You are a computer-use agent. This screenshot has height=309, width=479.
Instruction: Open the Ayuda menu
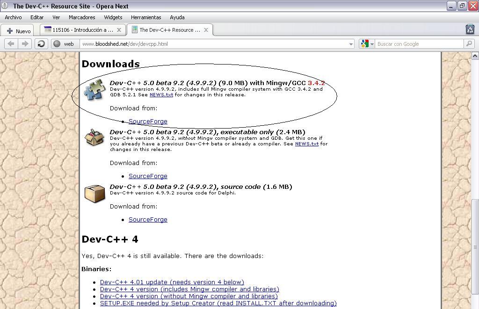point(177,17)
